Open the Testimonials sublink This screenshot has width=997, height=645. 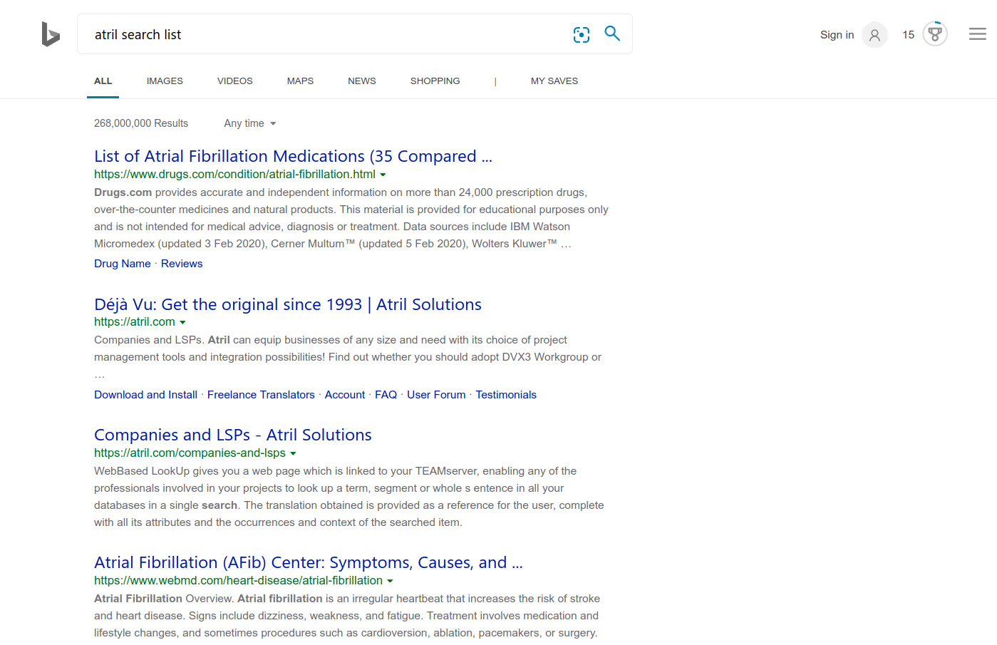(x=506, y=395)
